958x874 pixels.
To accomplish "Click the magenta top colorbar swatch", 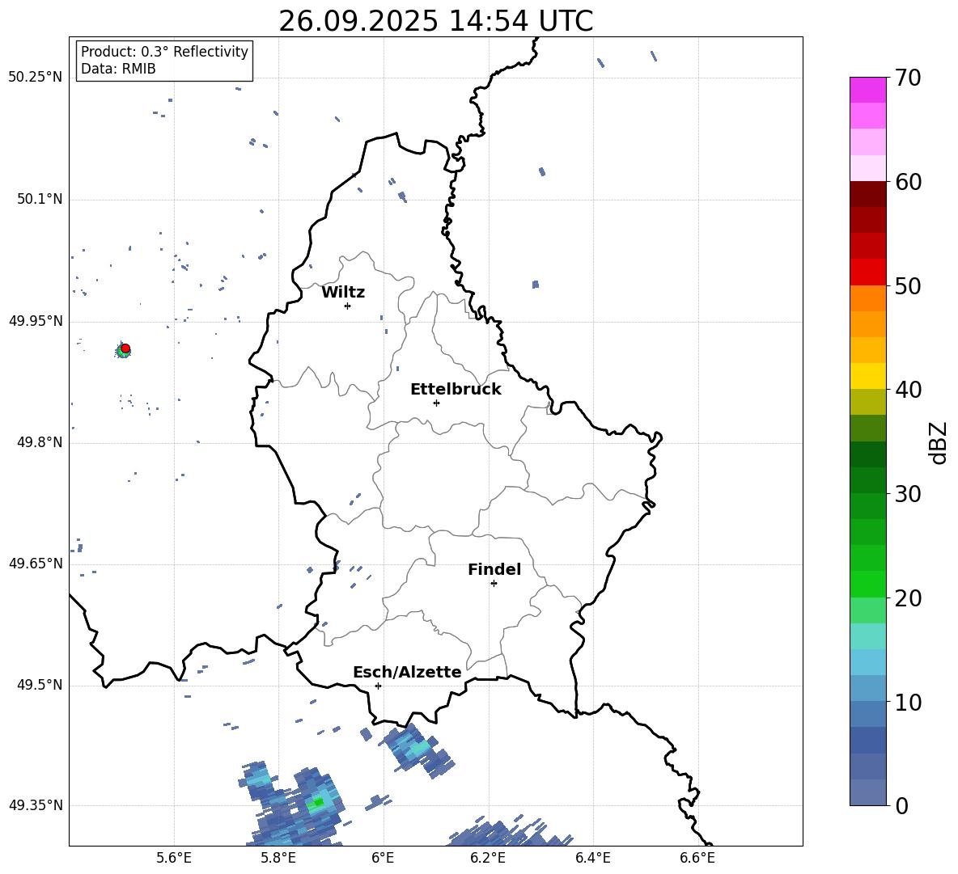I will point(867,90).
